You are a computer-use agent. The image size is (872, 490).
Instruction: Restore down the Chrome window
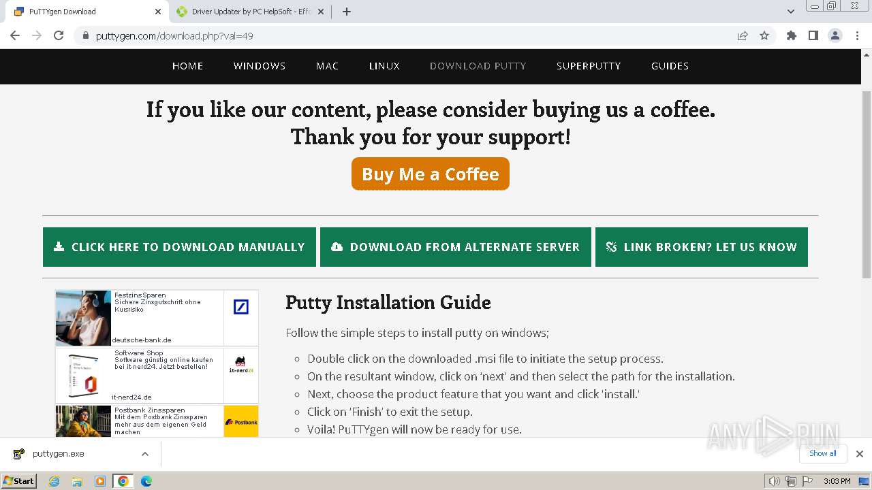pos(832,5)
